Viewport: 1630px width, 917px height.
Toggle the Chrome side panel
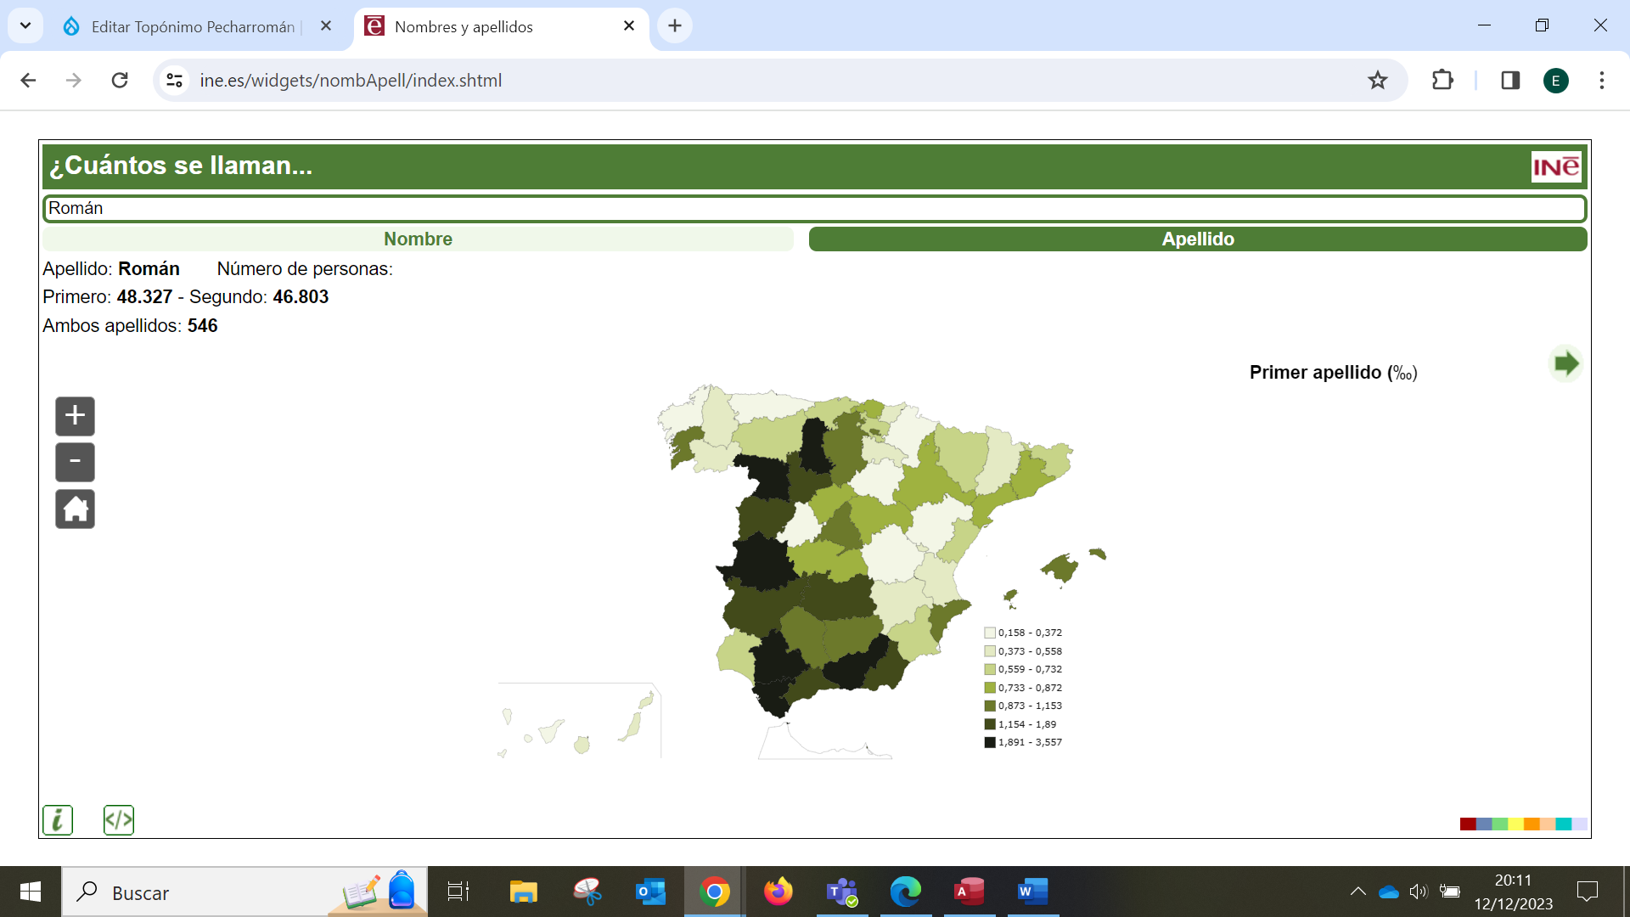[1510, 81]
